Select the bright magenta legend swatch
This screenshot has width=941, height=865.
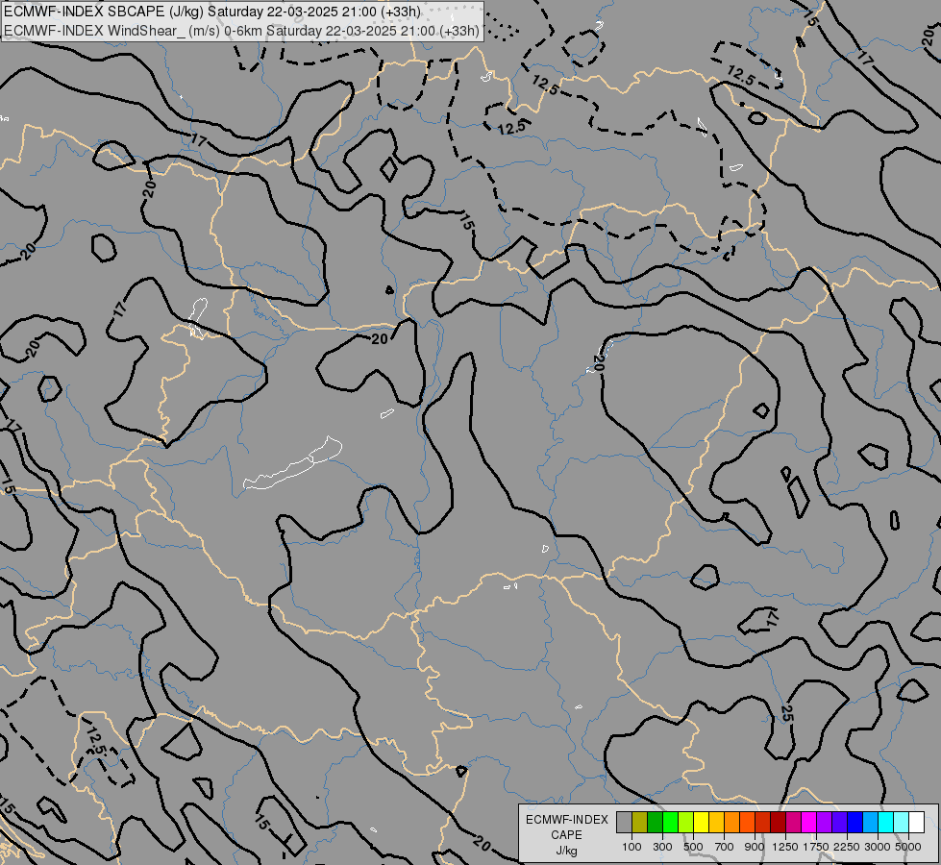[809, 822]
